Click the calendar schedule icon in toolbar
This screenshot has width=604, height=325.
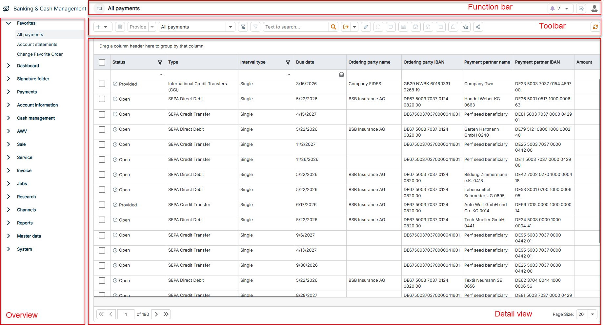pos(416,27)
